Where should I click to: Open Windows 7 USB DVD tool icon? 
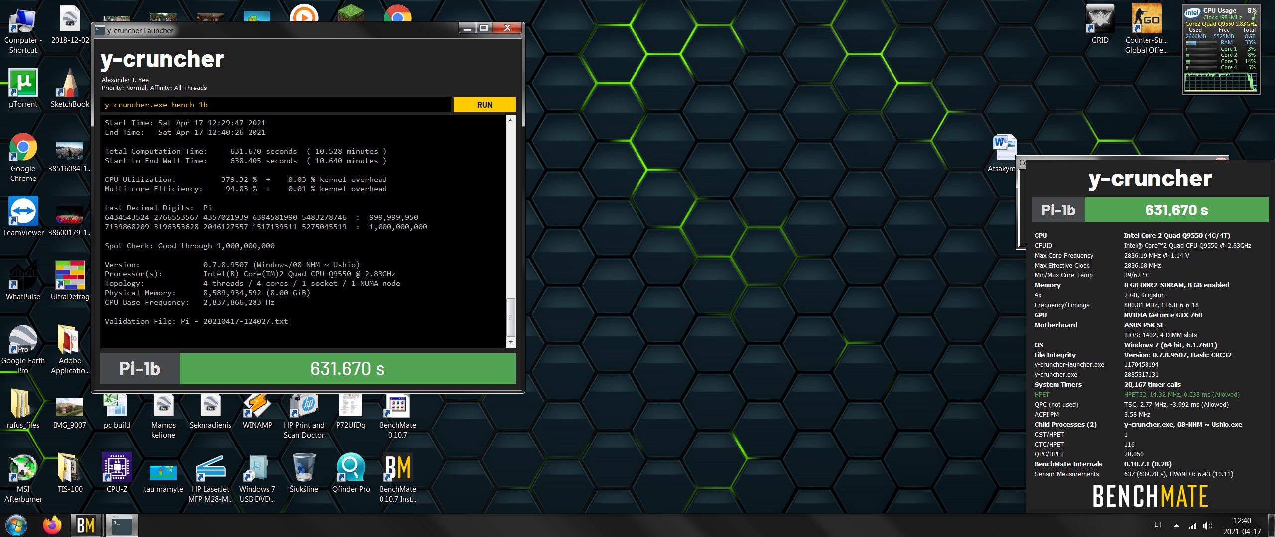(257, 478)
